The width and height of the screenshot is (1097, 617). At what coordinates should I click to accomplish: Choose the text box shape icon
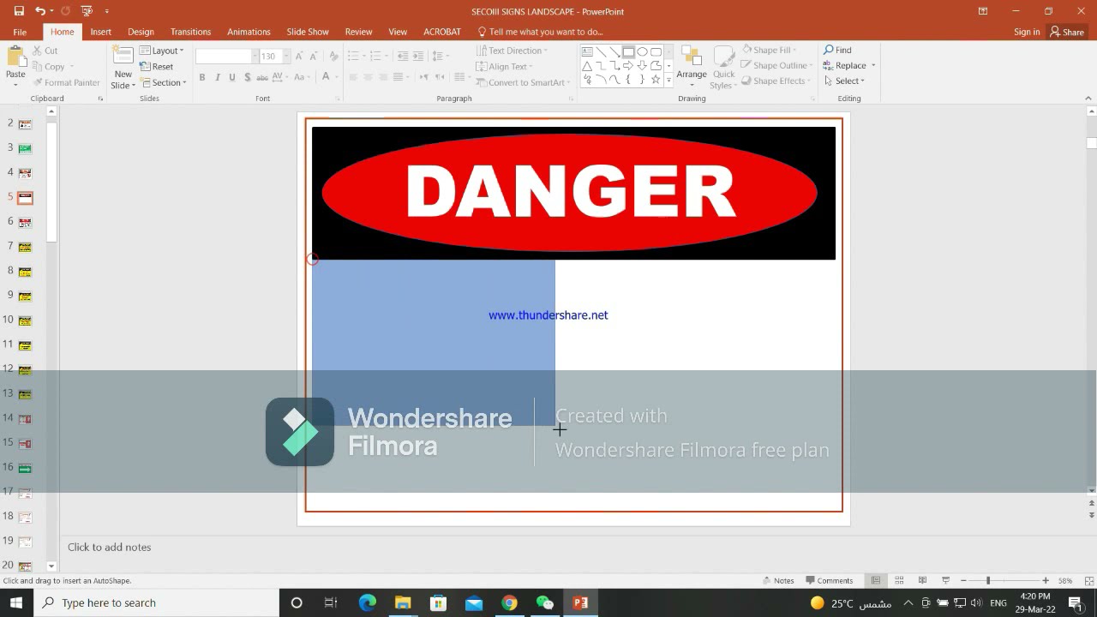(587, 51)
